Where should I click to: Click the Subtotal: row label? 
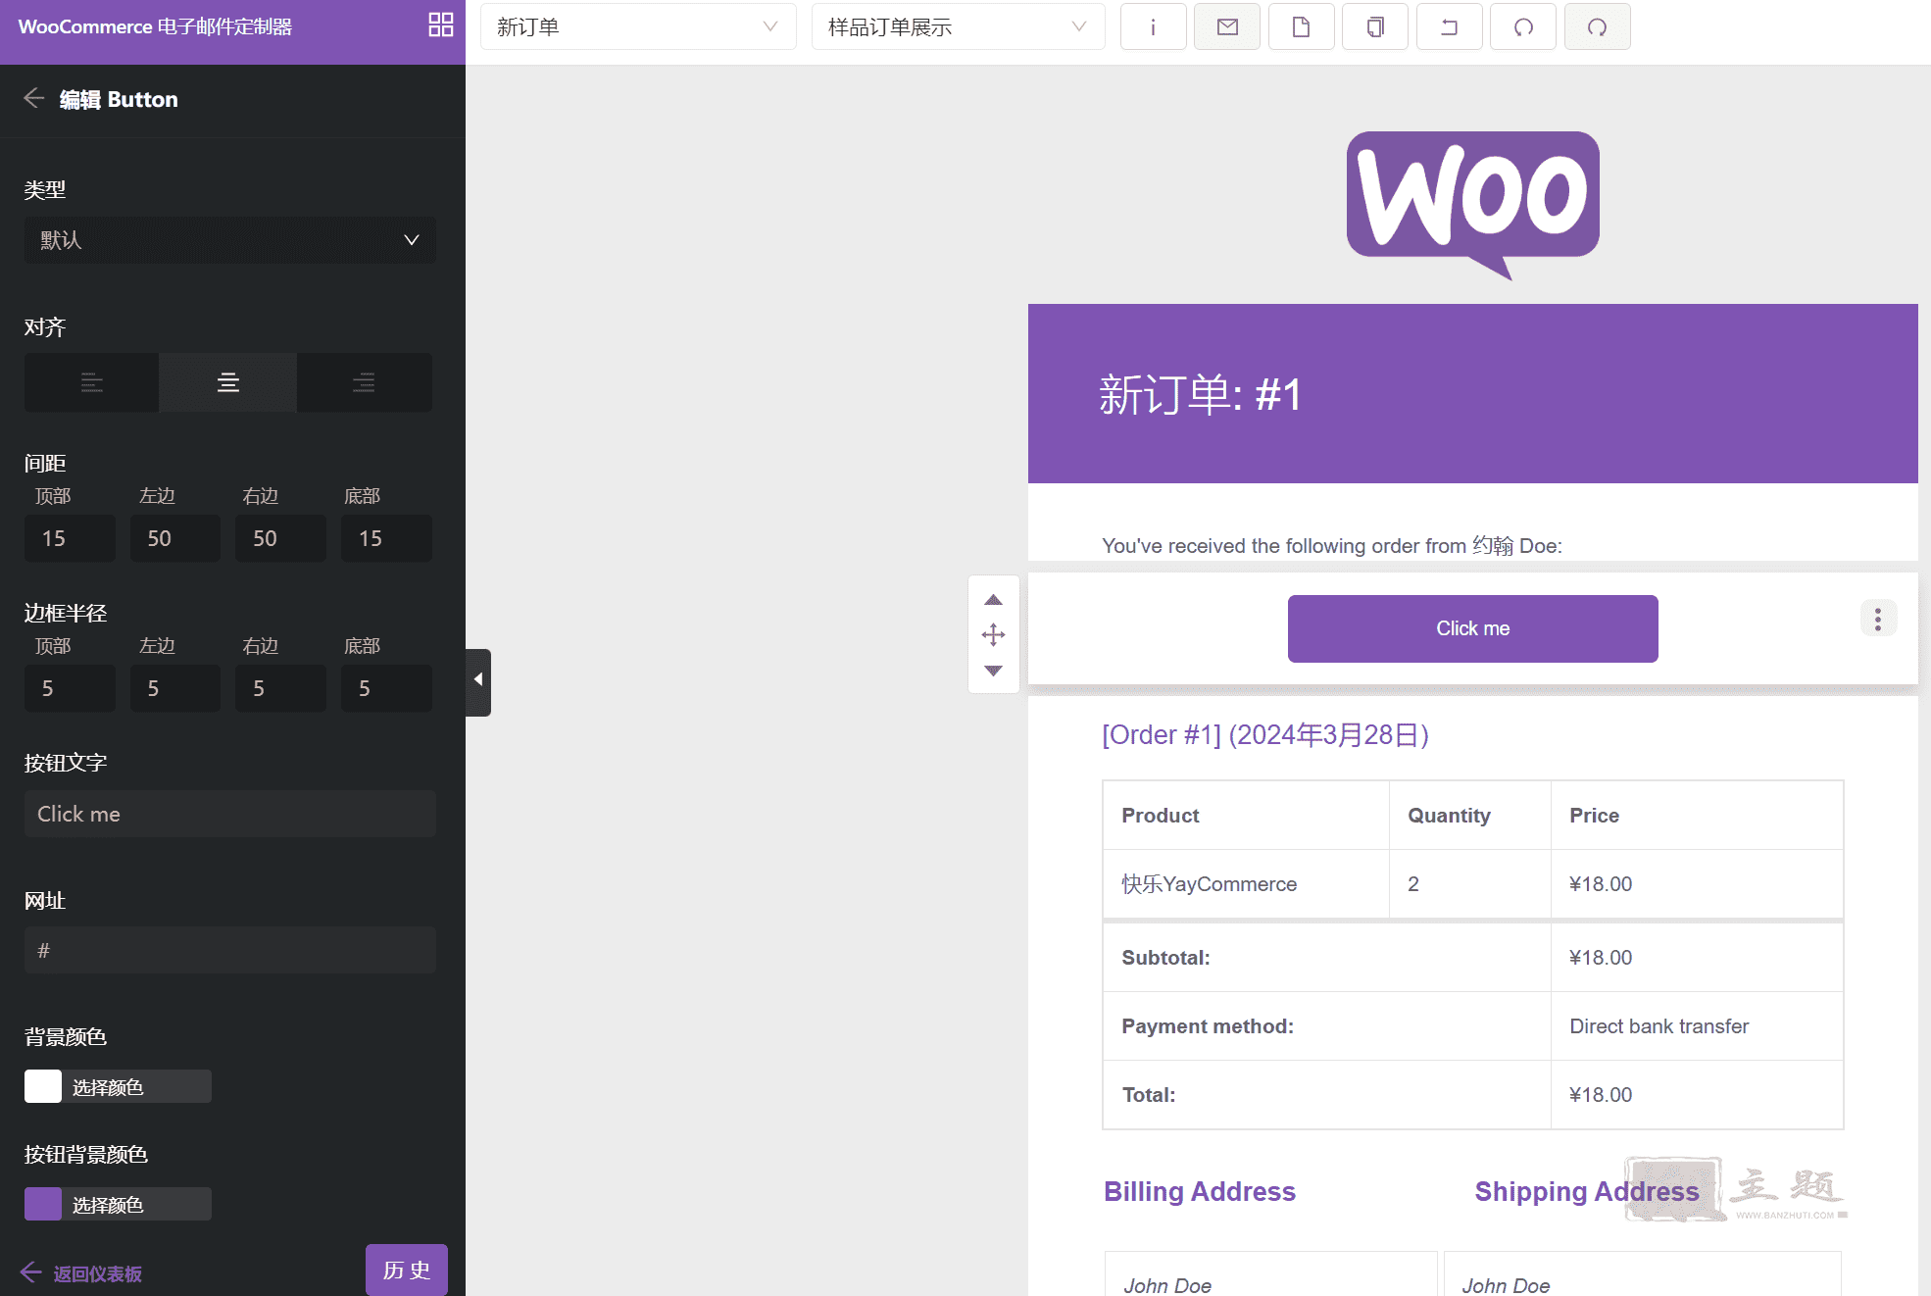coord(1165,958)
